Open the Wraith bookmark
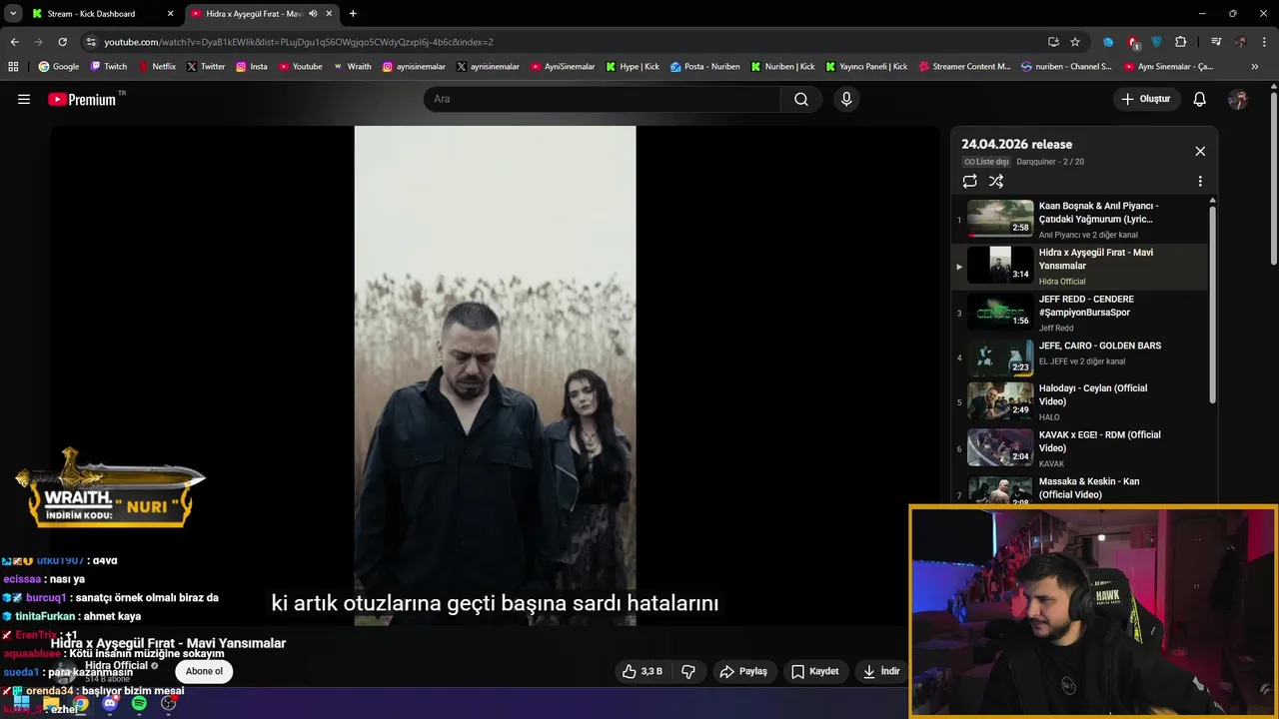Screen dimensions: 1279x719 point(353,67)
